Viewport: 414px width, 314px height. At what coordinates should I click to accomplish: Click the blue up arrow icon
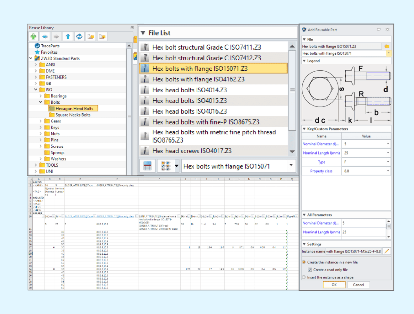click(68, 37)
